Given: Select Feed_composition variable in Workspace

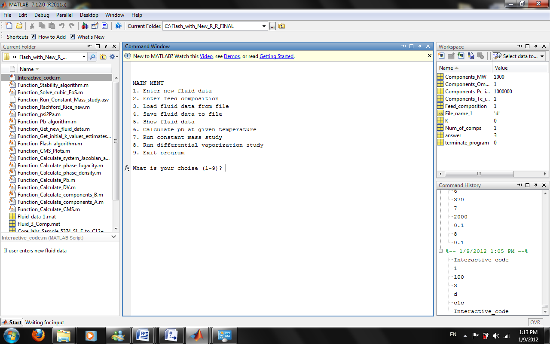Looking at the screenshot, I should tap(466, 106).
